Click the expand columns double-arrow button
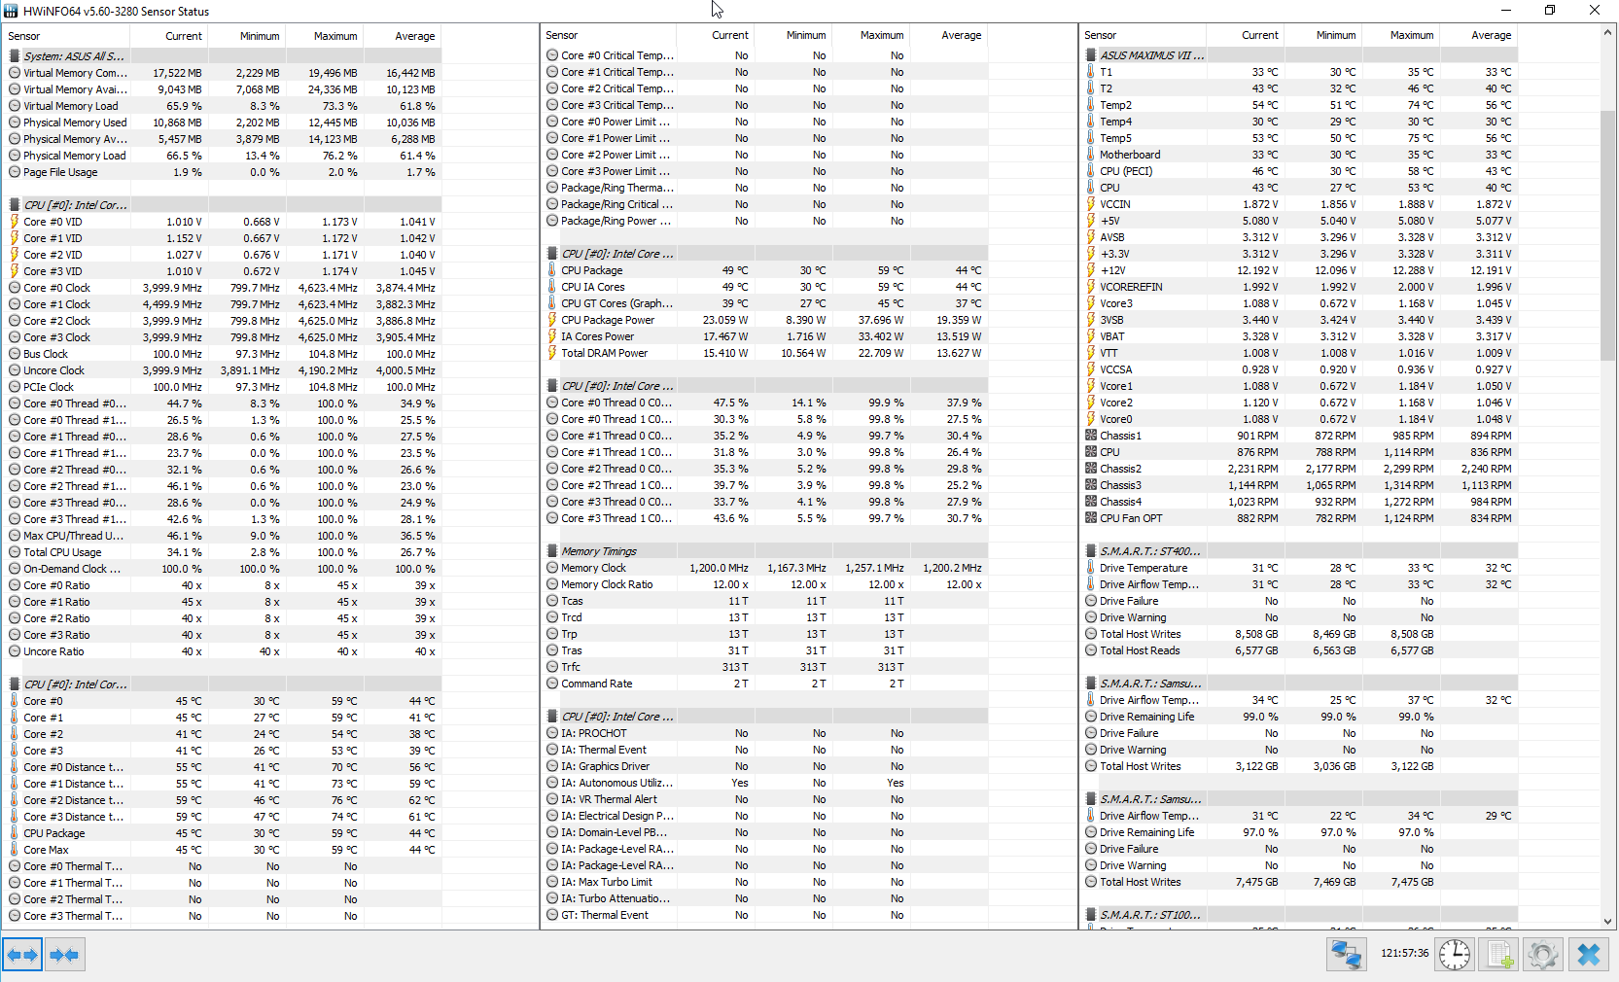 [x=22, y=955]
